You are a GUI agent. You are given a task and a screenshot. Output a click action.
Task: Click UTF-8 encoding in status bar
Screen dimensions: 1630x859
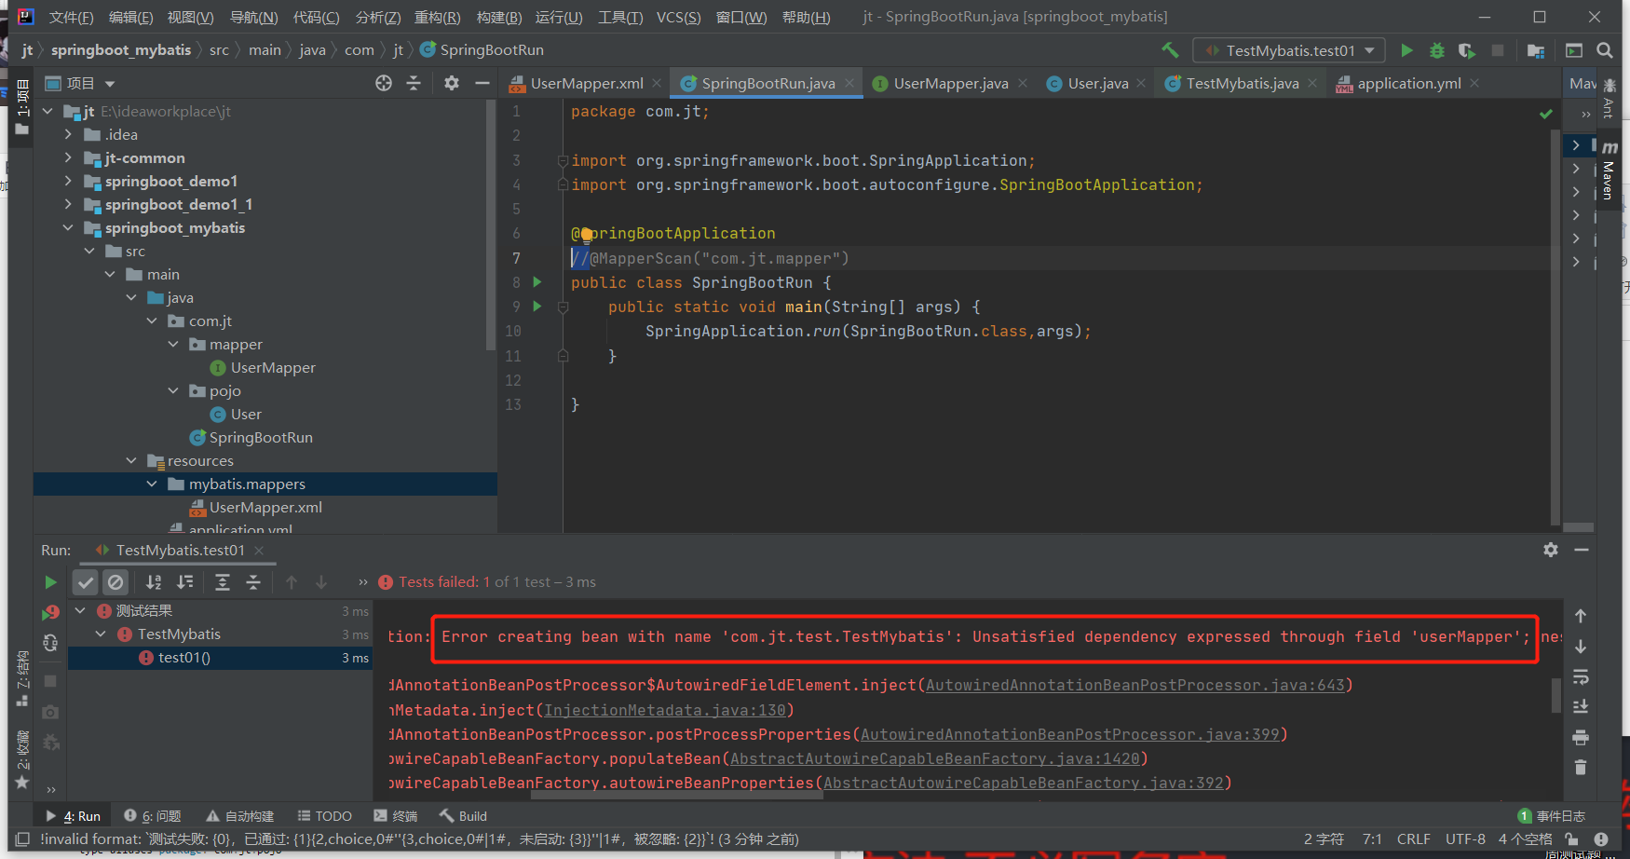(1465, 839)
